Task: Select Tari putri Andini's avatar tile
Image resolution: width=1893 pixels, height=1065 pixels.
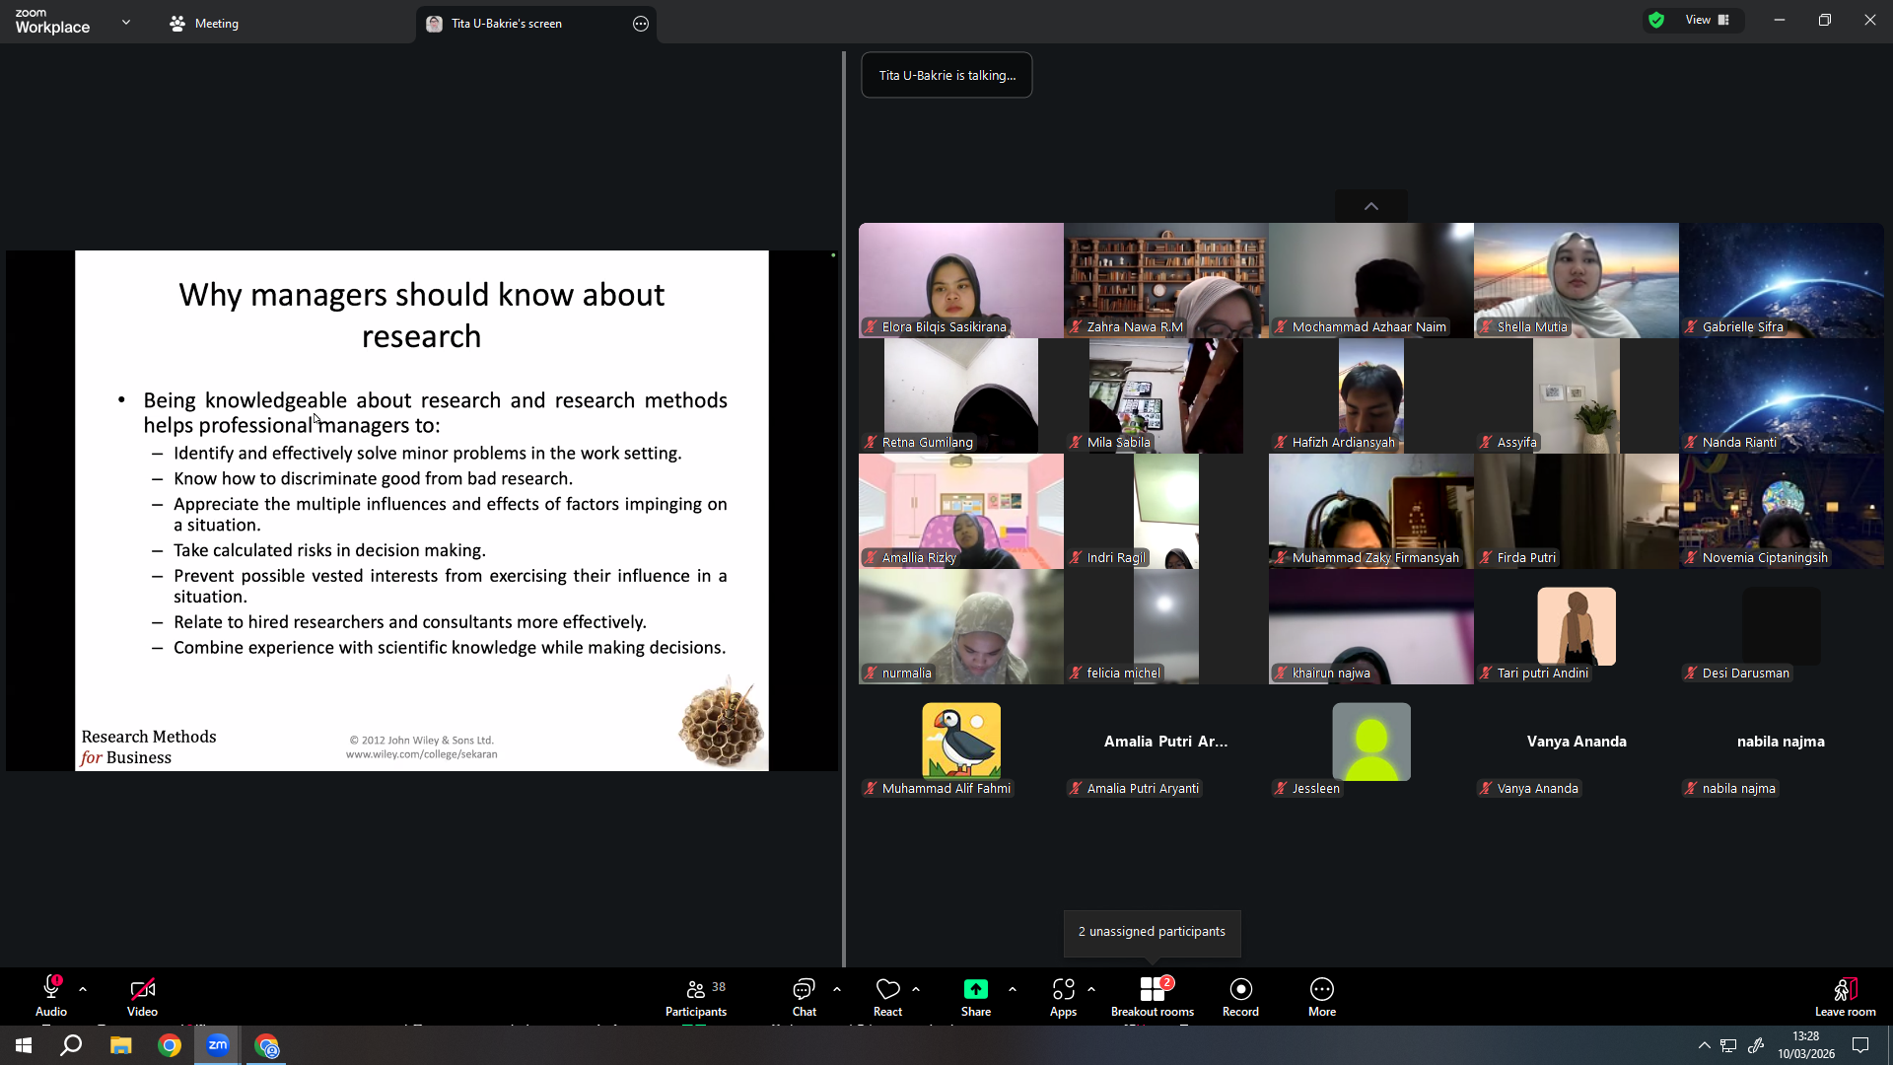Action: click(1577, 626)
